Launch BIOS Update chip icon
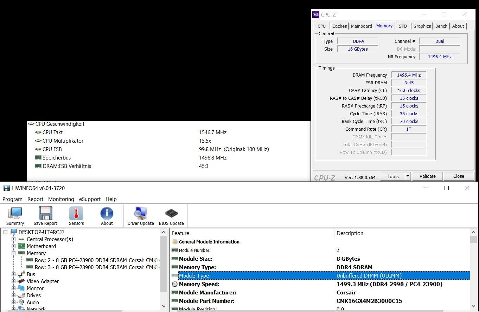 coord(171,213)
